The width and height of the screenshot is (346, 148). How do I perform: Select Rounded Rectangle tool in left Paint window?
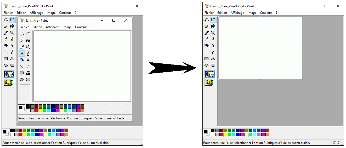(12, 65)
